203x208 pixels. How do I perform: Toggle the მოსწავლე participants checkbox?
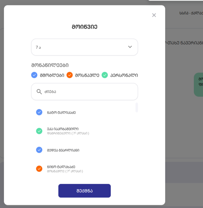(70, 75)
